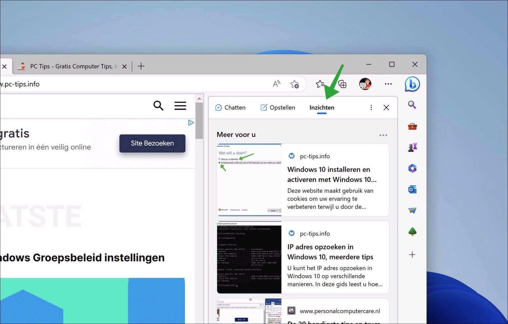Open Outlook from the sidebar
The width and height of the screenshot is (508, 324).
412,189
